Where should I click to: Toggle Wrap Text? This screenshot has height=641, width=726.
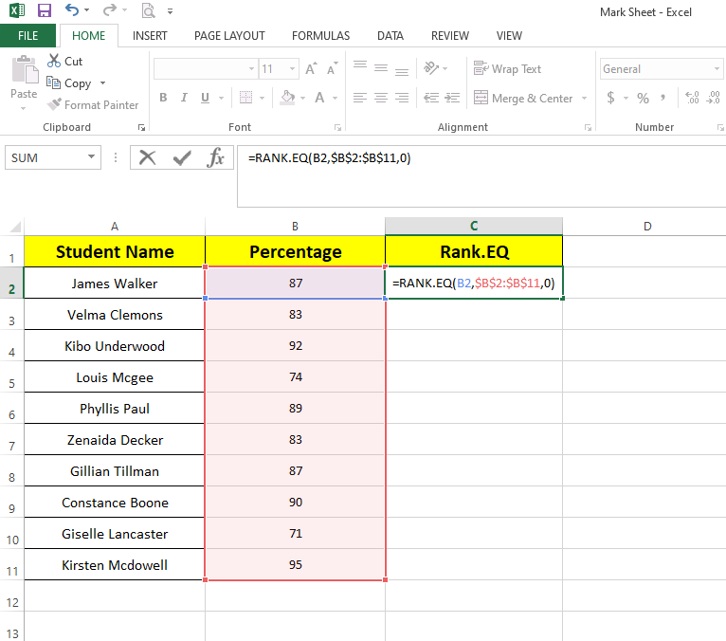(x=507, y=69)
